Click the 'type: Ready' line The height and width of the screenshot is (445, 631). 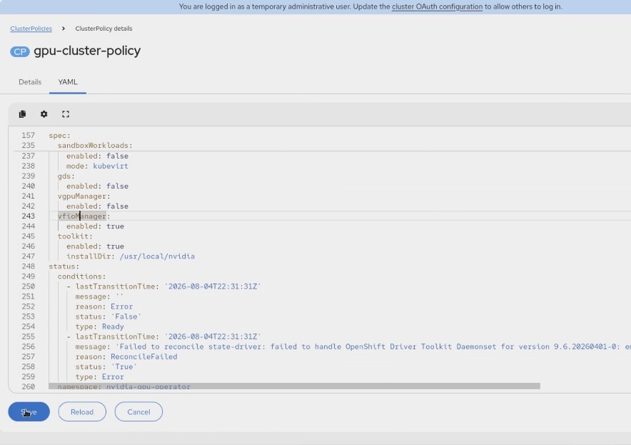(99, 326)
